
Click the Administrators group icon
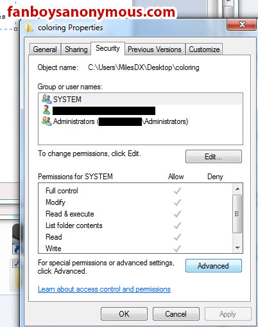[46, 121]
